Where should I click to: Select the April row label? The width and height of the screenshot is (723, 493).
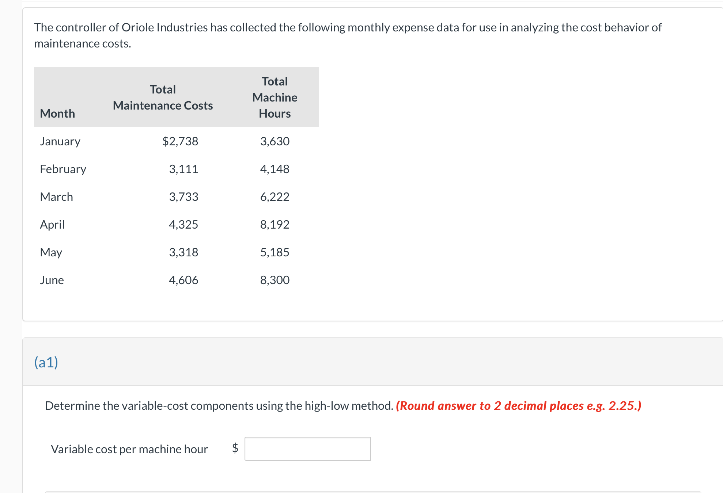click(52, 225)
